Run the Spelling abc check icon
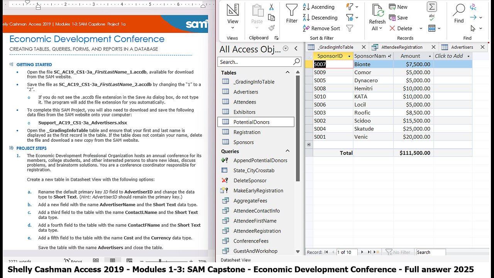Image resolution: width=494 pixels, height=278 pixels. tap(432, 17)
